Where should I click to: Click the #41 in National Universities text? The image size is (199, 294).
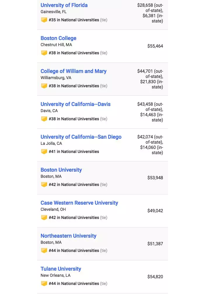coord(74,152)
